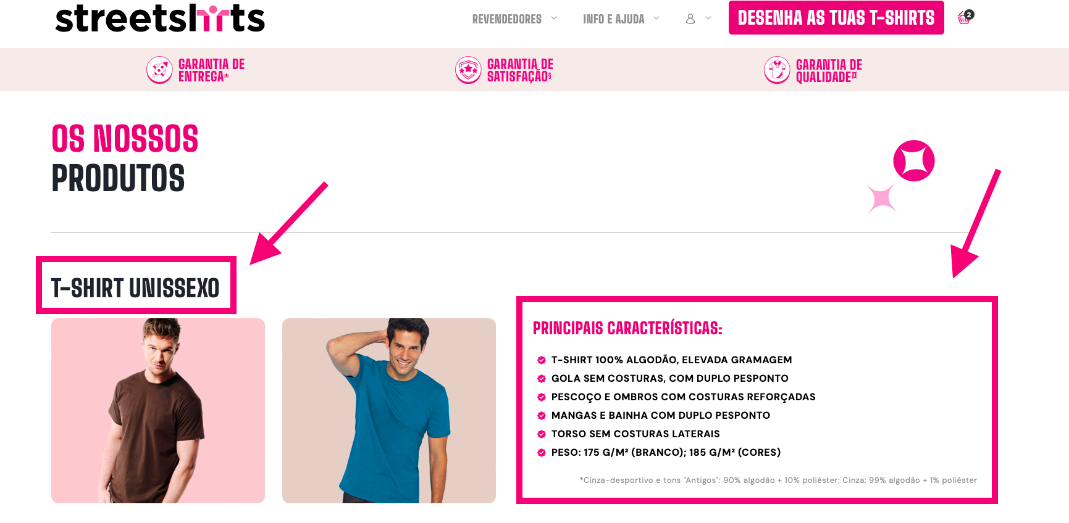Viewport: 1069px width, 523px height.
Task: Click the quality guarantee t-shirt icon
Action: click(777, 70)
